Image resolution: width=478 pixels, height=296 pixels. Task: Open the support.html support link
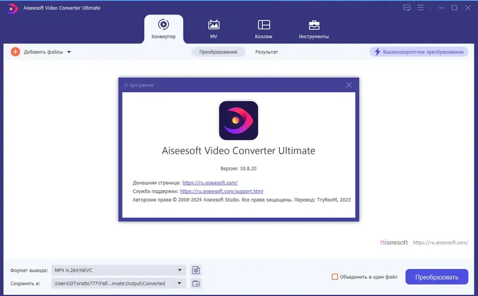point(221,191)
